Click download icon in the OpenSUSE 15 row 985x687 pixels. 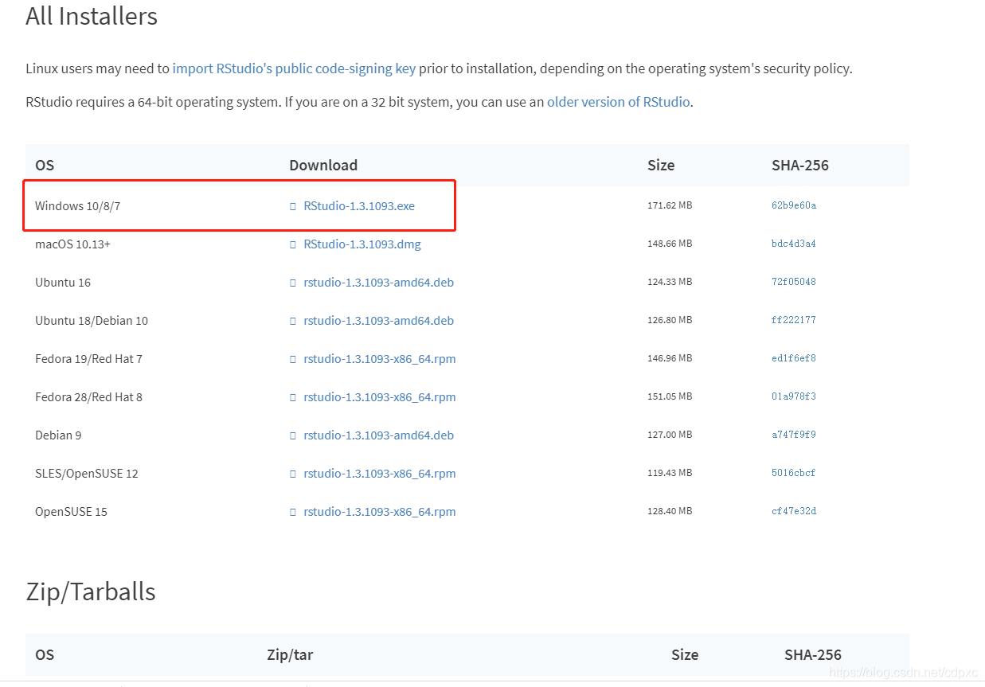point(293,512)
